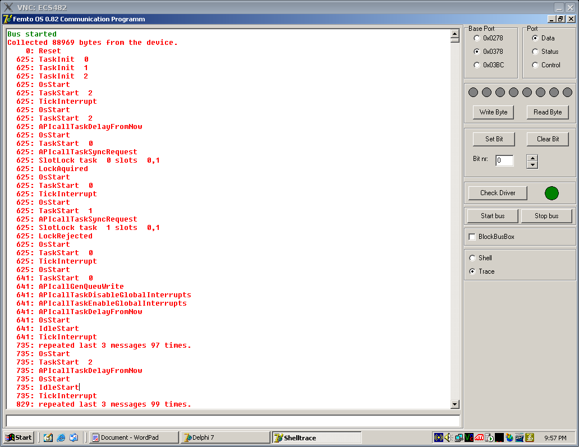The height and width of the screenshot is (447, 579).
Task: Click the volume speaker tray icon
Action: (x=449, y=438)
